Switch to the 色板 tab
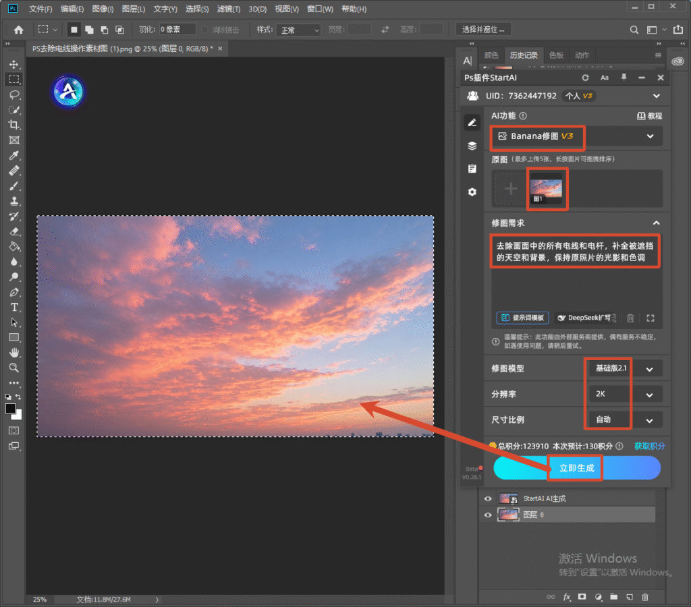This screenshot has height=607, width=691. point(556,55)
